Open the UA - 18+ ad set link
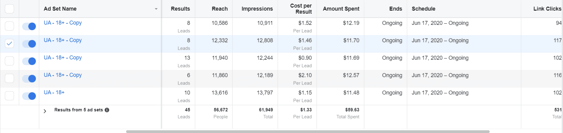 (x=54, y=92)
